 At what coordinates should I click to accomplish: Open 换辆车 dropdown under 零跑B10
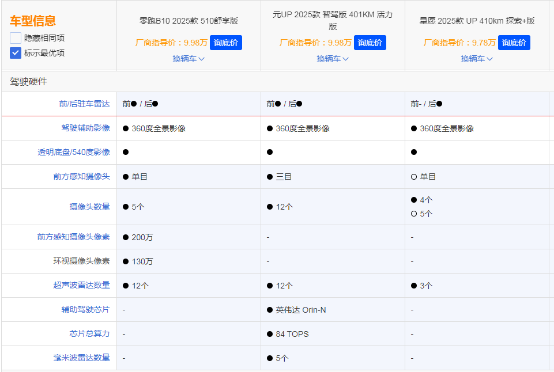[x=189, y=59]
